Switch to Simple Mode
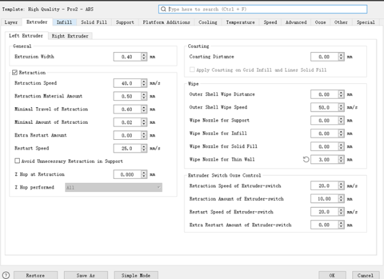 136,275
